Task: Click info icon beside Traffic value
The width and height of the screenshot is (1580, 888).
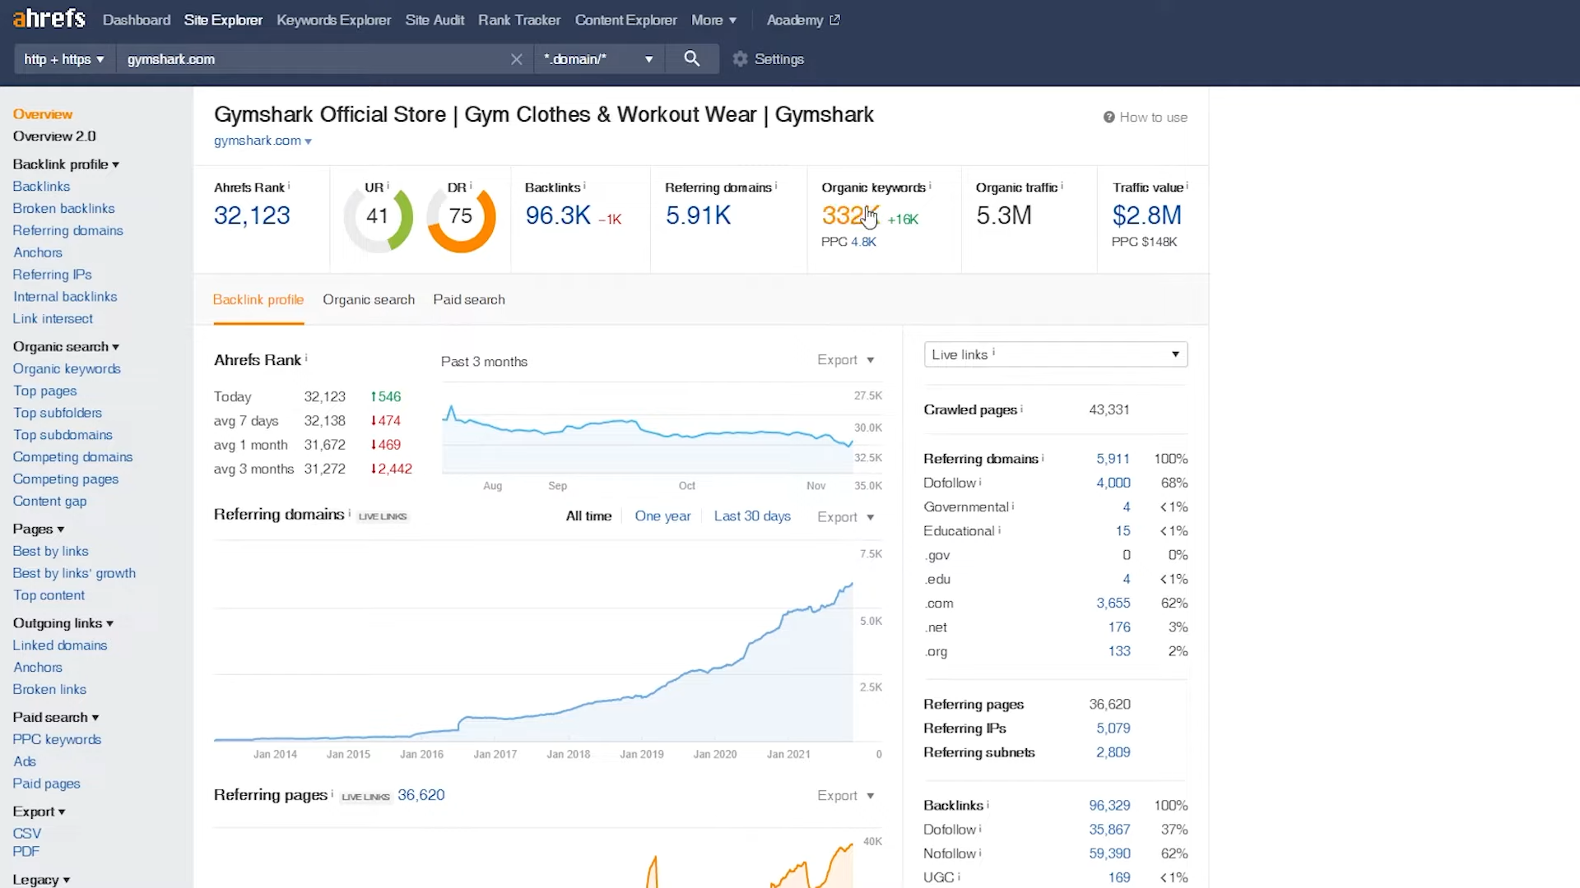Action: point(1187,186)
